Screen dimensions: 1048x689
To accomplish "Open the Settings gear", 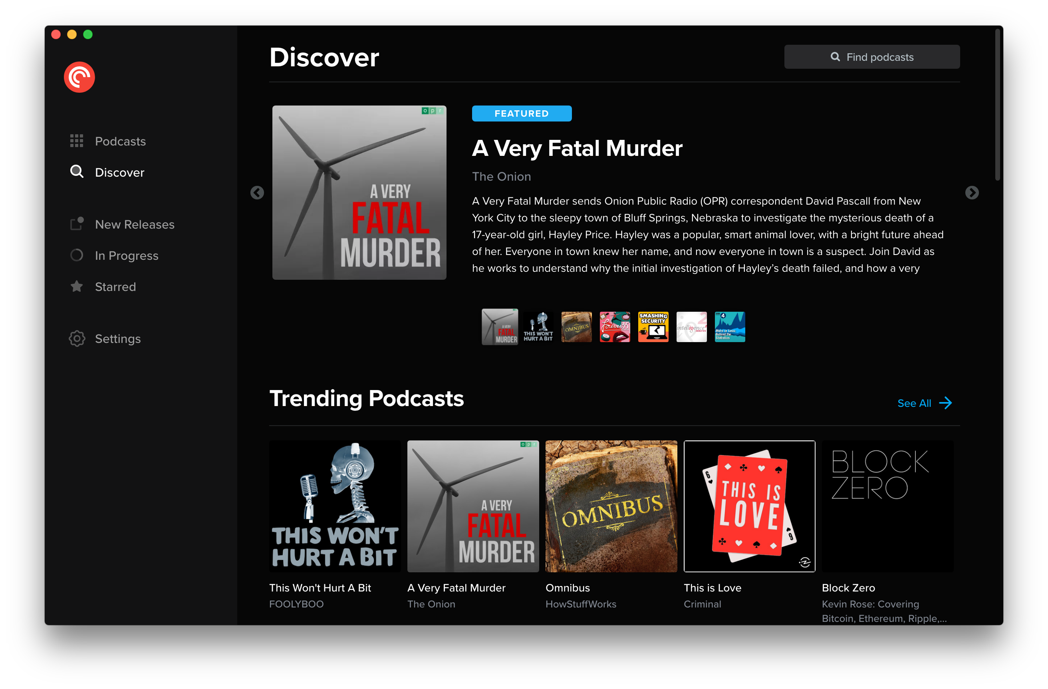I will pos(77,339).
